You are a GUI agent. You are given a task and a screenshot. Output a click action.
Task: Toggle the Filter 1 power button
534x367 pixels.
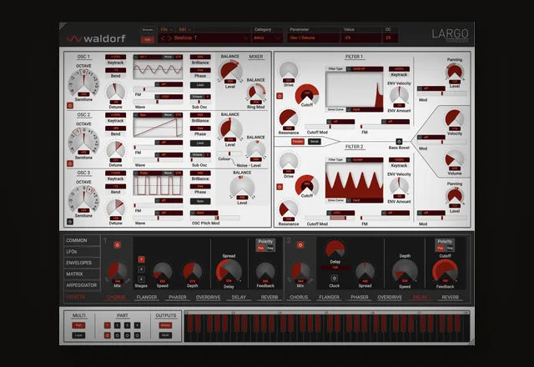click(280, 96)
